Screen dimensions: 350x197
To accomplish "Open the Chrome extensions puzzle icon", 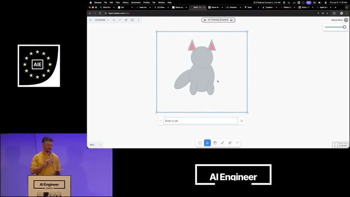I will point(334,13).
